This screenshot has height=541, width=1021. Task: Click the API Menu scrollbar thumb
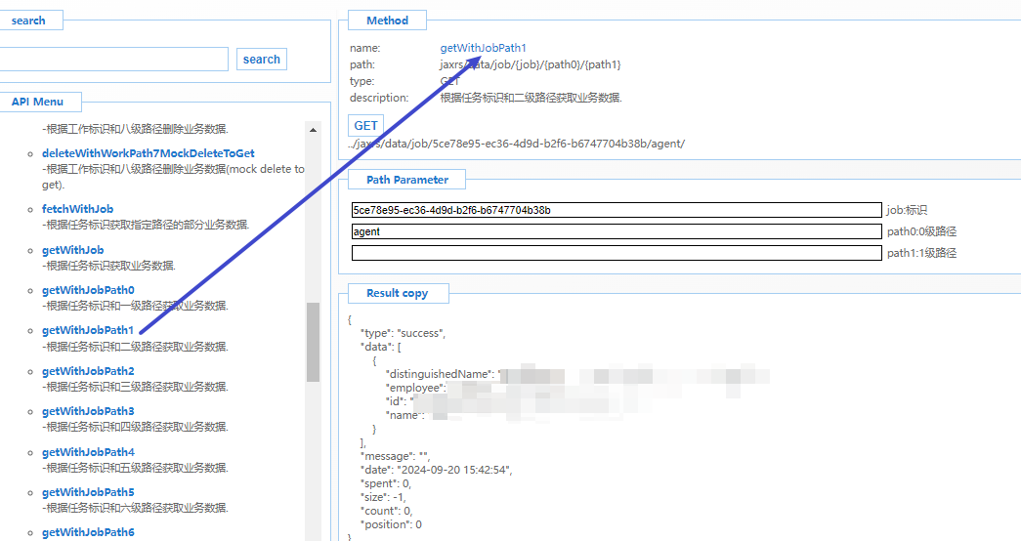(314, 343)
